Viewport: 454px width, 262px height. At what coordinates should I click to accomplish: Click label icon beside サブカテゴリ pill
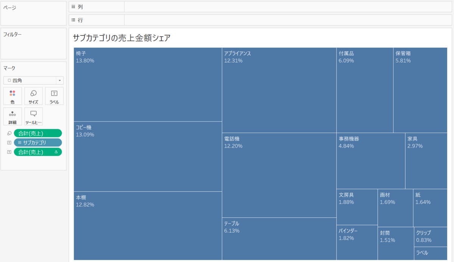point(9,143)
